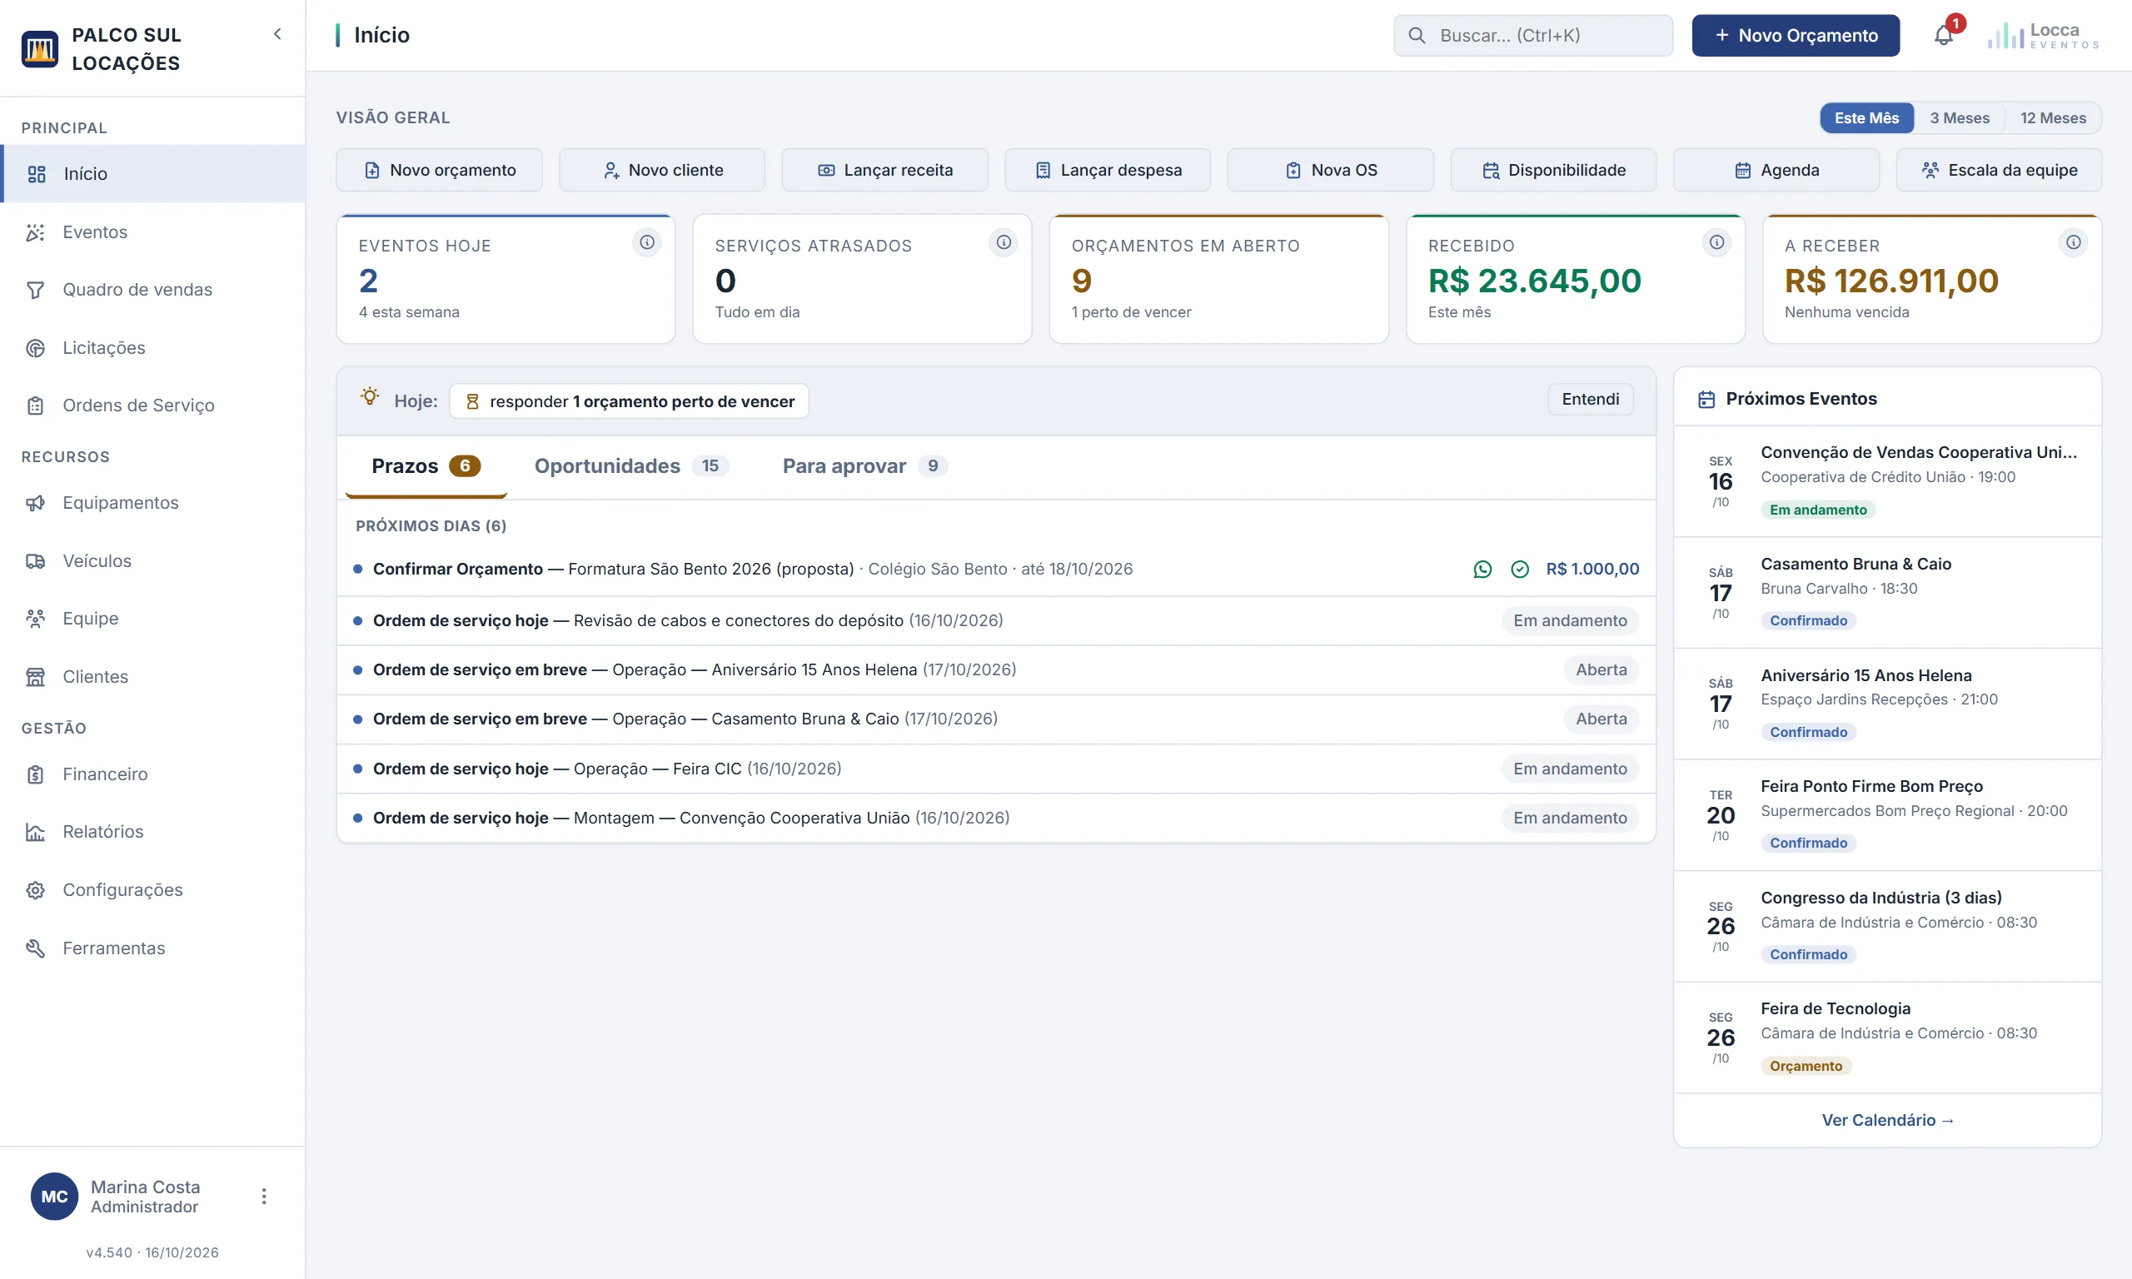2132x1279 pixels.
Task: Switch period to 3 Meses
Action: (1959, 118)
